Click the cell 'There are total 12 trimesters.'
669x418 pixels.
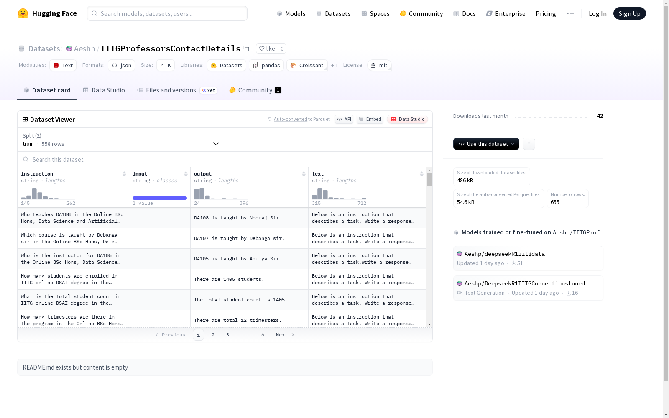coord(249,319)
